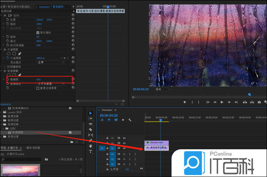The height and width of the screenshot is (177, 267).
Task: Select the Selection arrow tool
Action: point(91,113)
